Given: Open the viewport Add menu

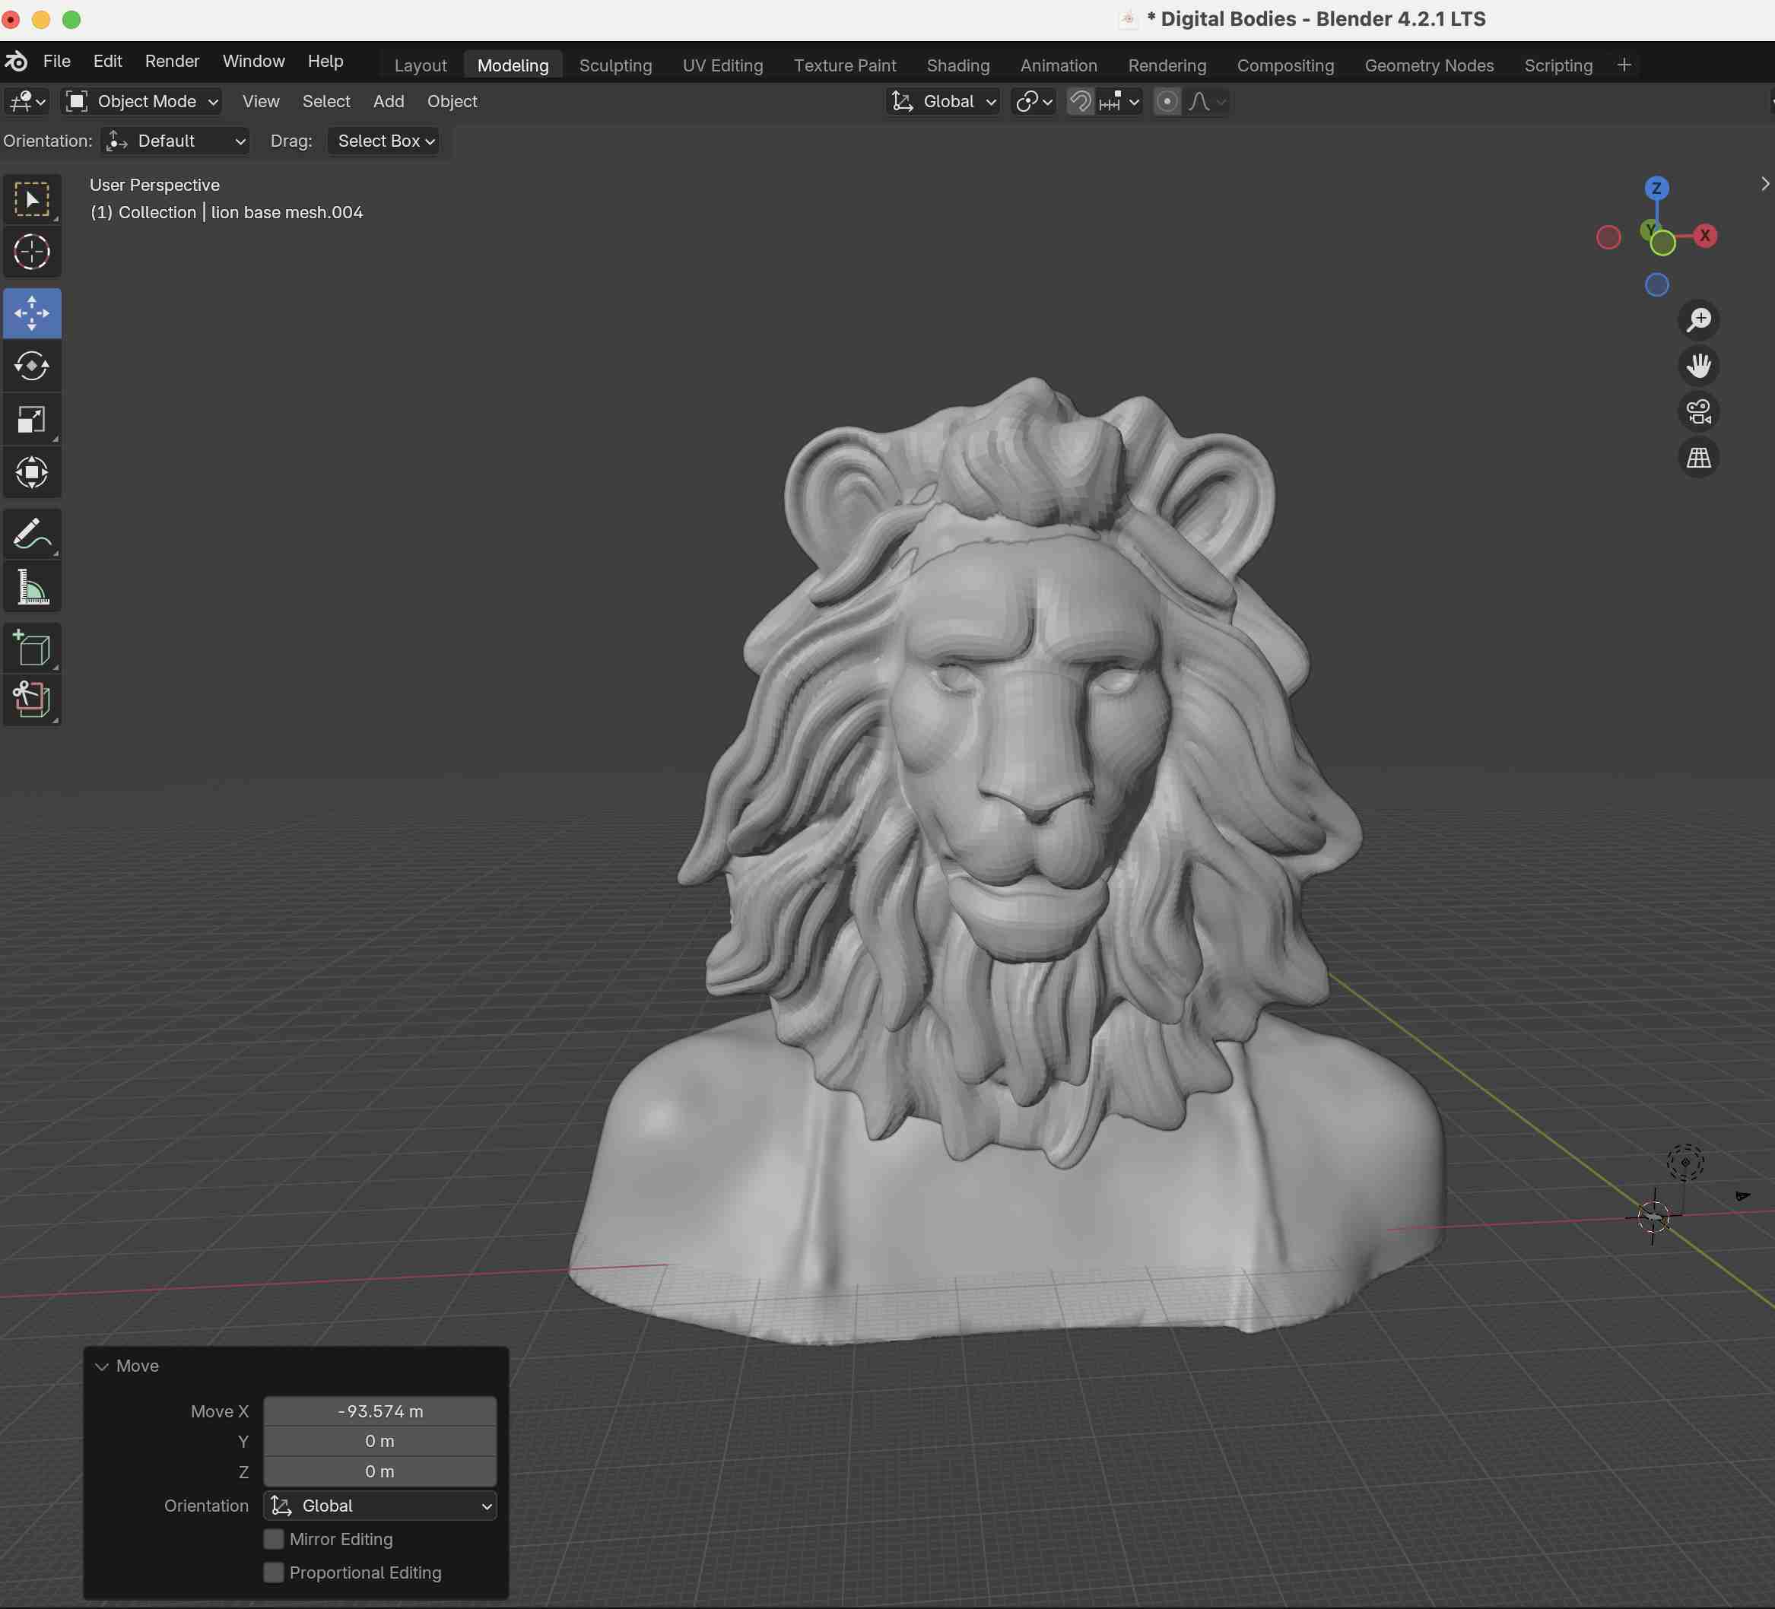Looking at the screenshot, I should click(389, 101).
